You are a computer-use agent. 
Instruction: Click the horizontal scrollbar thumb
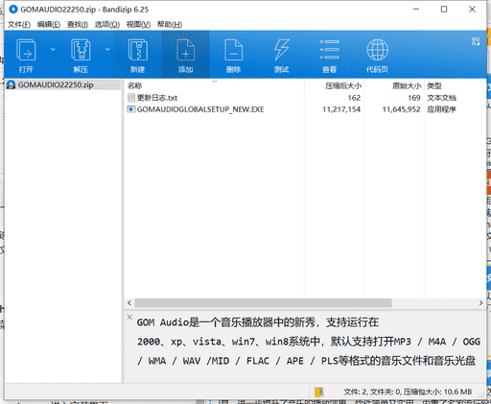pyautogui.click(x=263, y=302)
